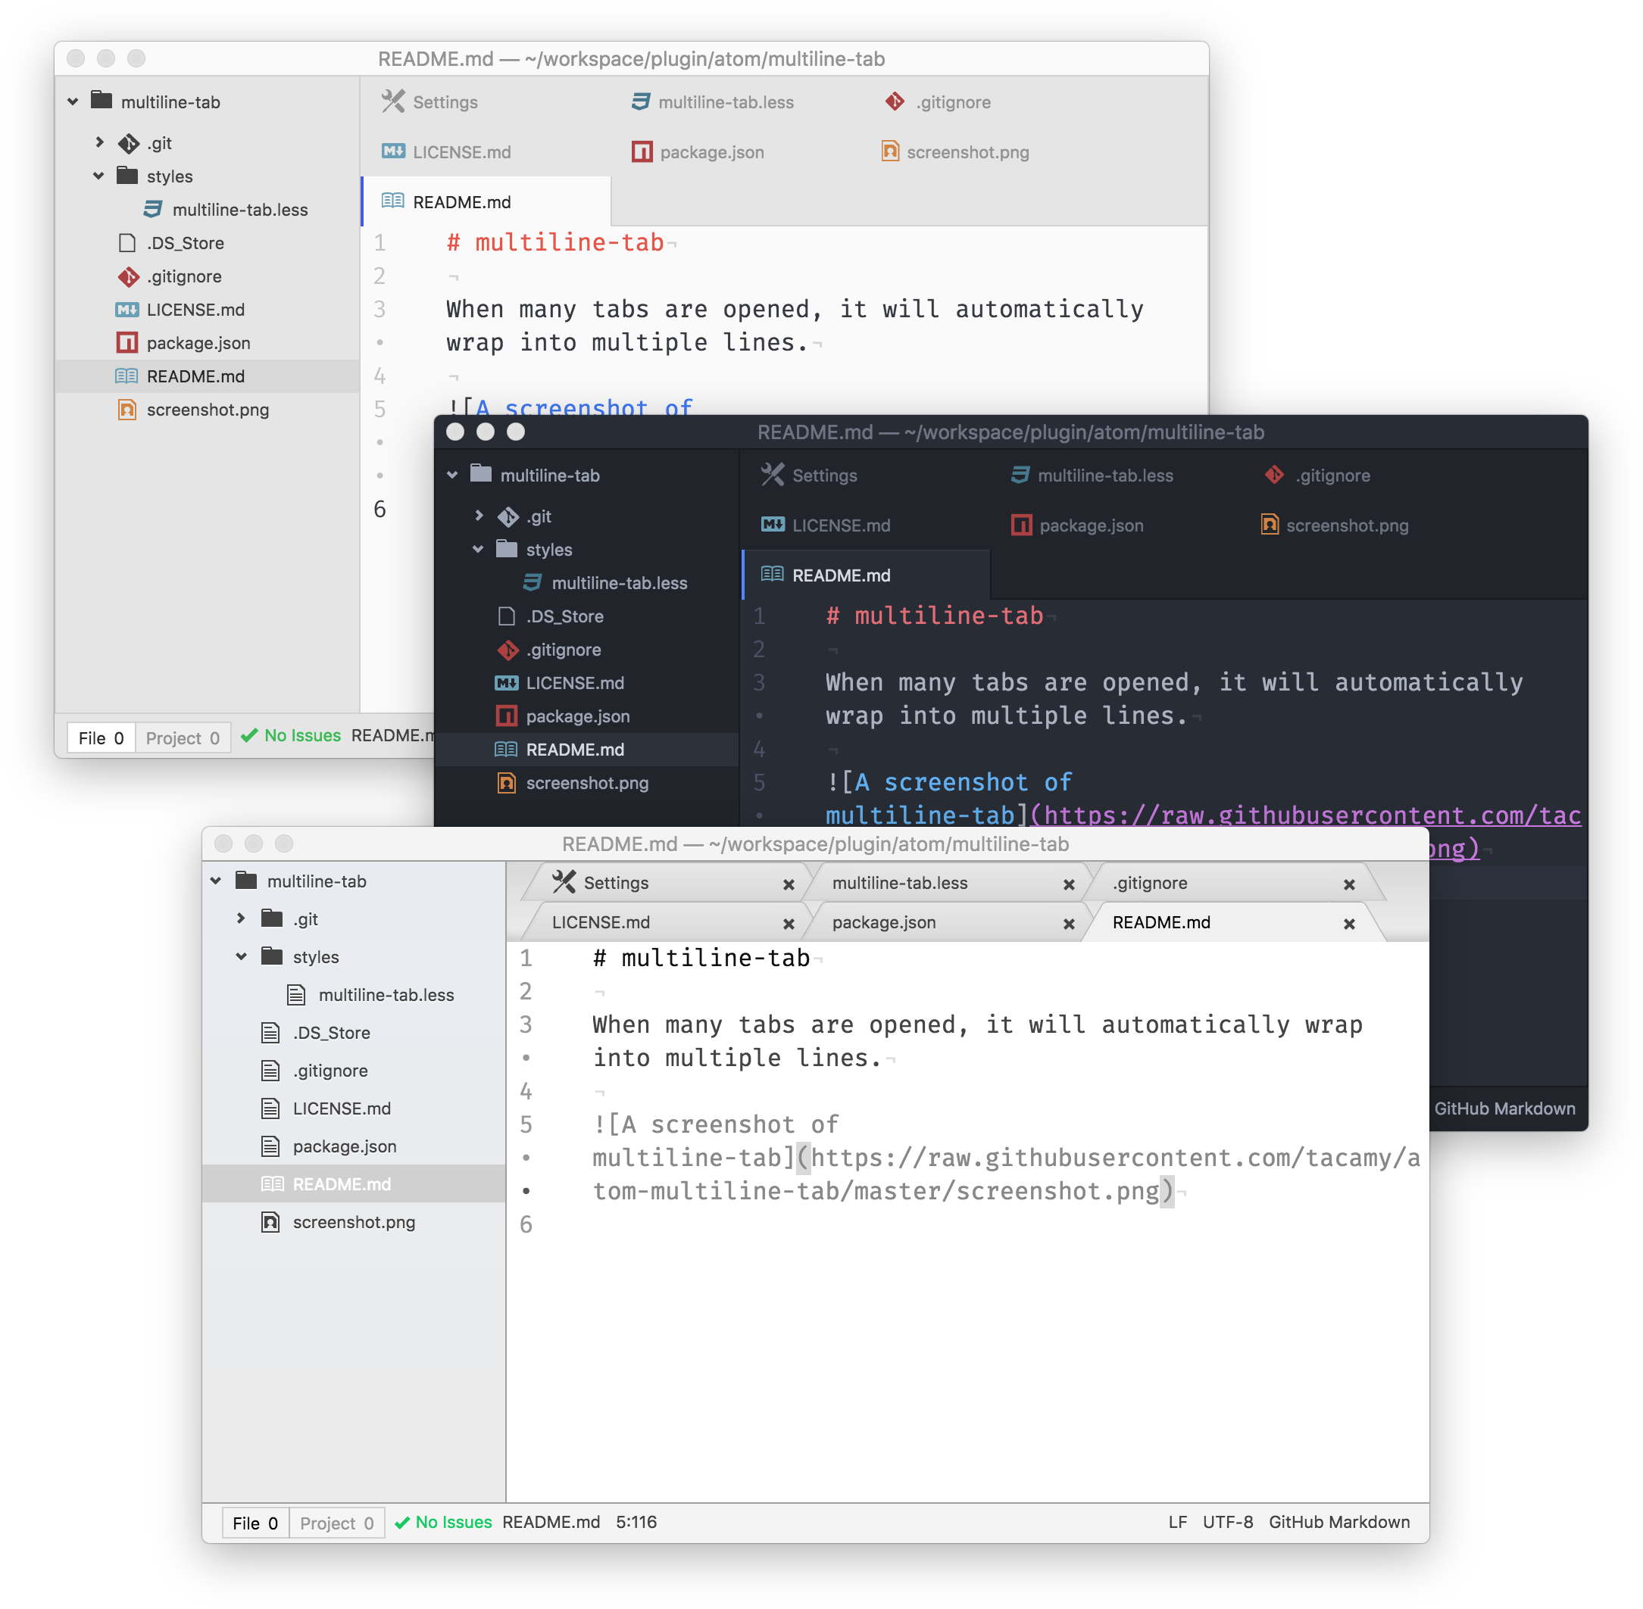Expand the .git folder in the bottom window

click(241, 918)
